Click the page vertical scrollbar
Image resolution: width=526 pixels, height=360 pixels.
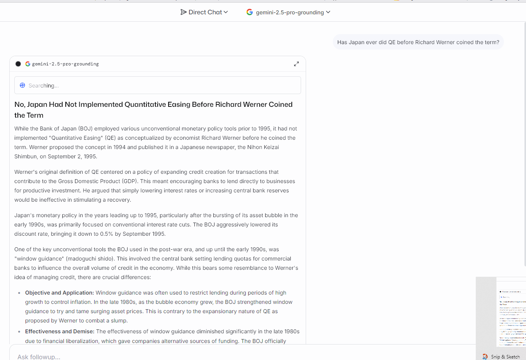click(x=524, y=143)
